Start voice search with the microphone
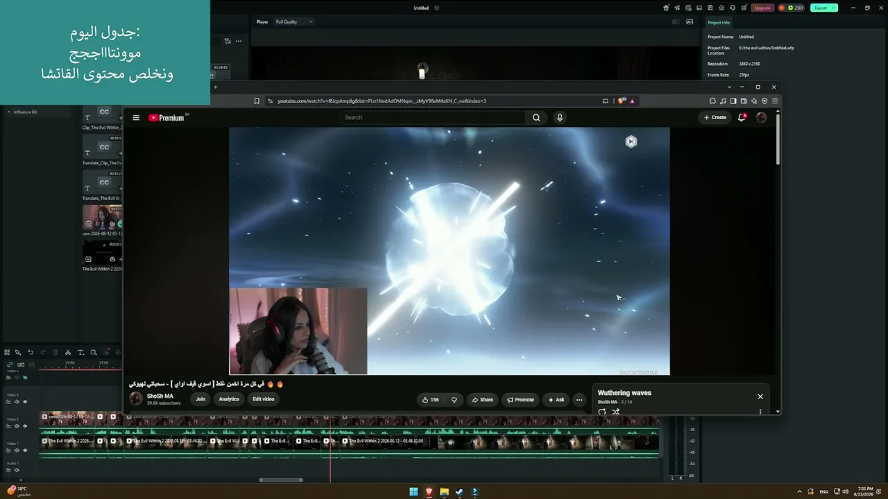The height and width of the screenshot is (499, 888). [x=560, y=118]
